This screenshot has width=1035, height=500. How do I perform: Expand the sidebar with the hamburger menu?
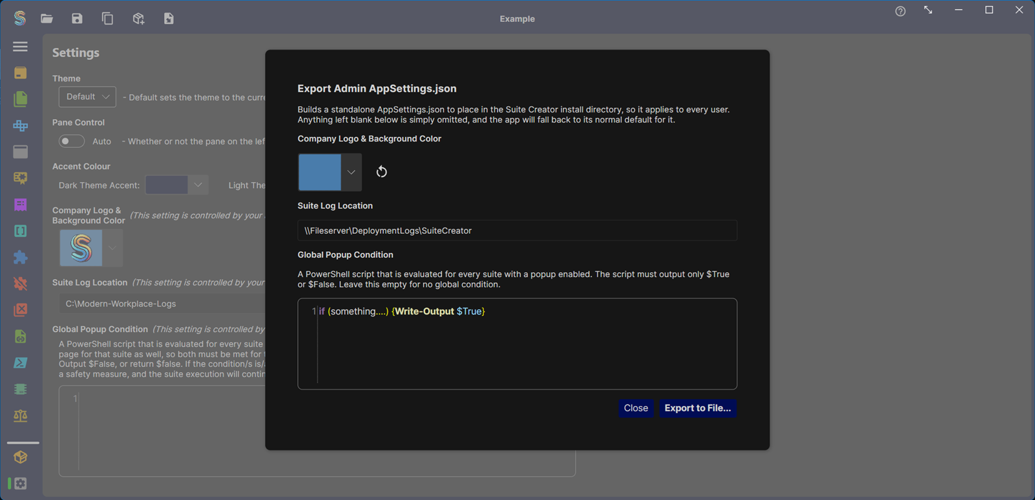click(x=20, y=47)
